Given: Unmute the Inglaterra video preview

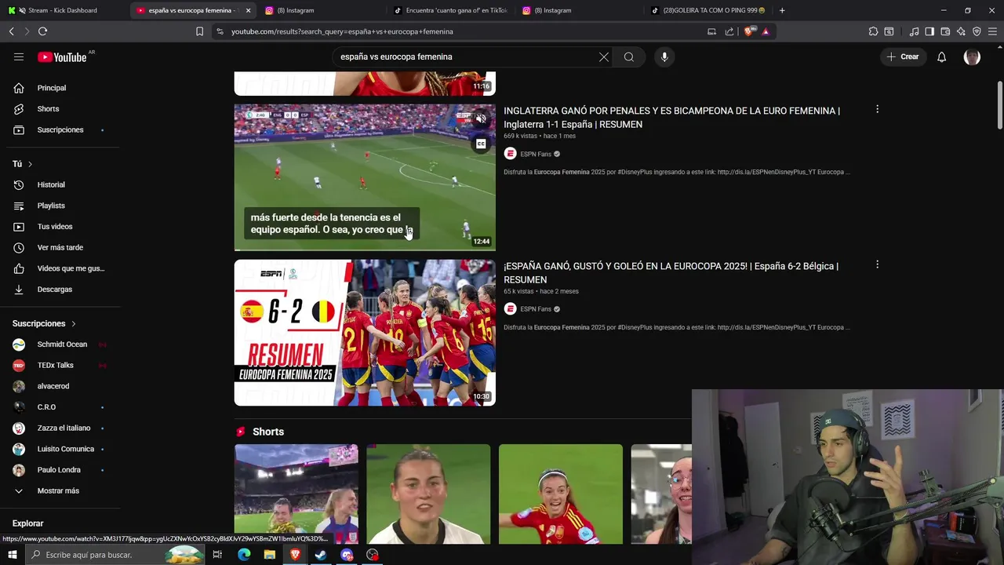Looking at the screenshot, I should pos(481,118).
